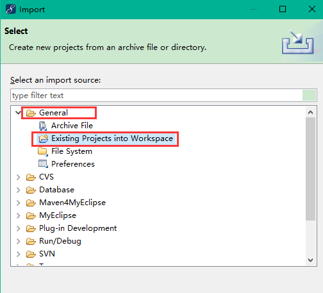
Task: Click the General open-folder icon
Action: [x=31, y=113]
